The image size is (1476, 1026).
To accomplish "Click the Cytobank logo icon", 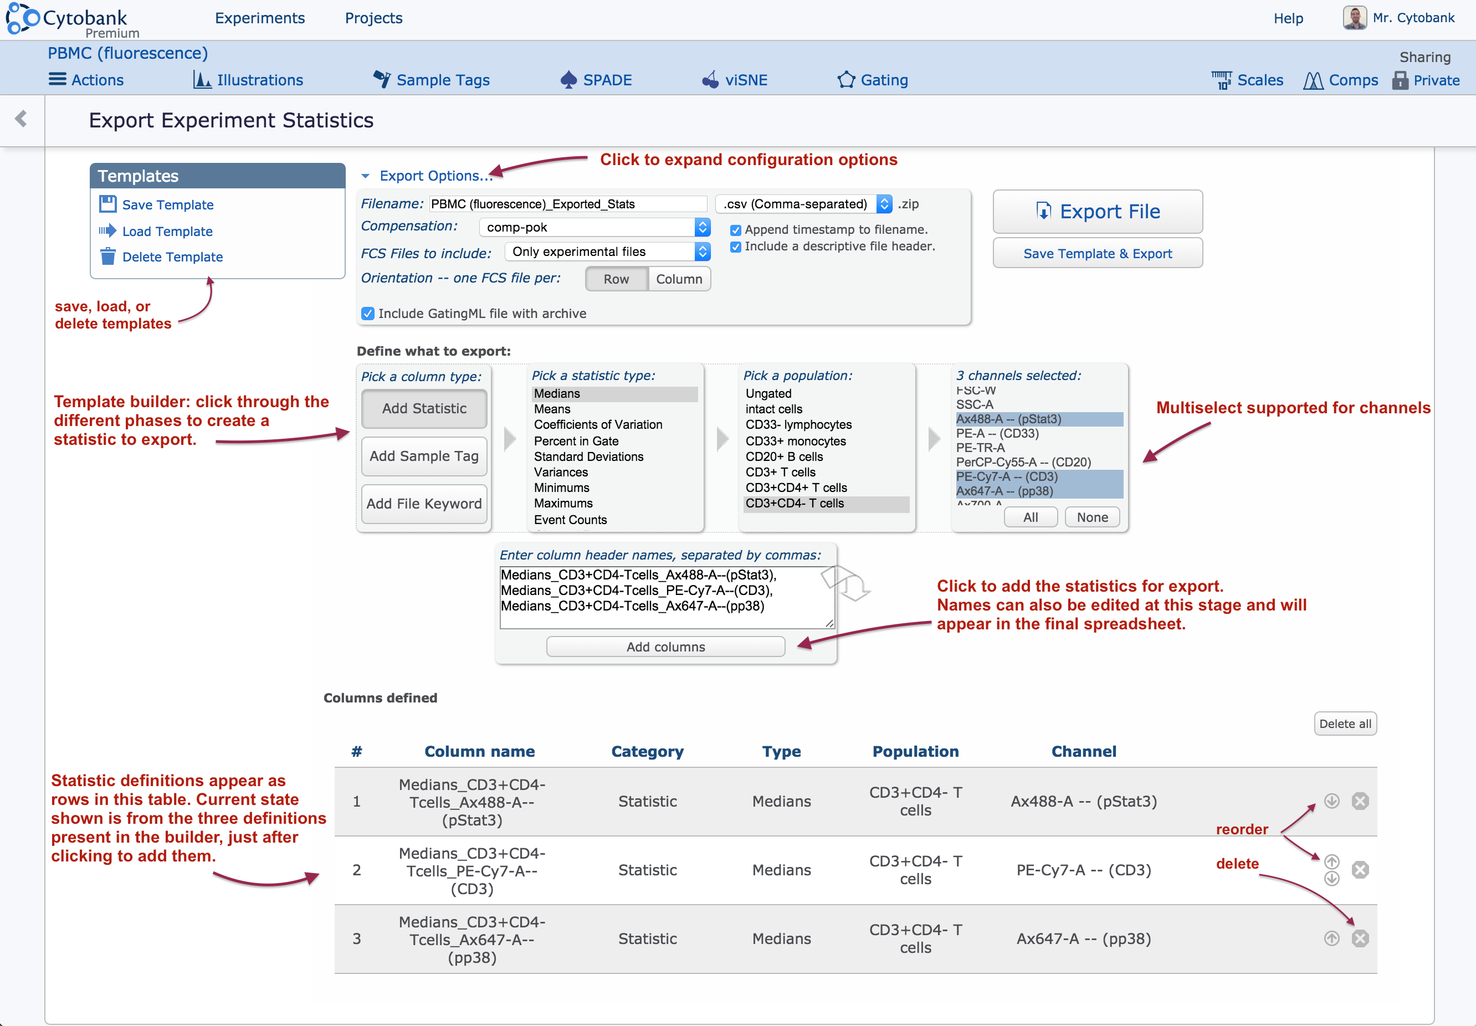I will [22, 17].
